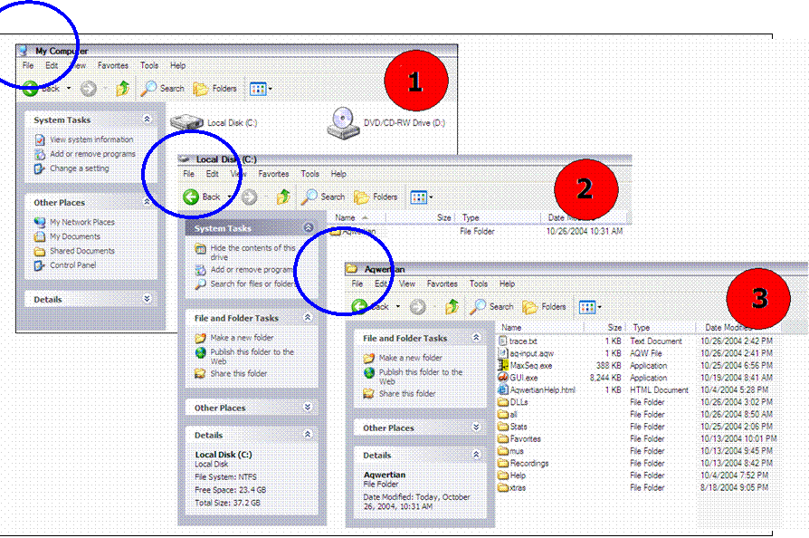Expand the Details panel in My Computer window
809x538 pixels.
147,299
